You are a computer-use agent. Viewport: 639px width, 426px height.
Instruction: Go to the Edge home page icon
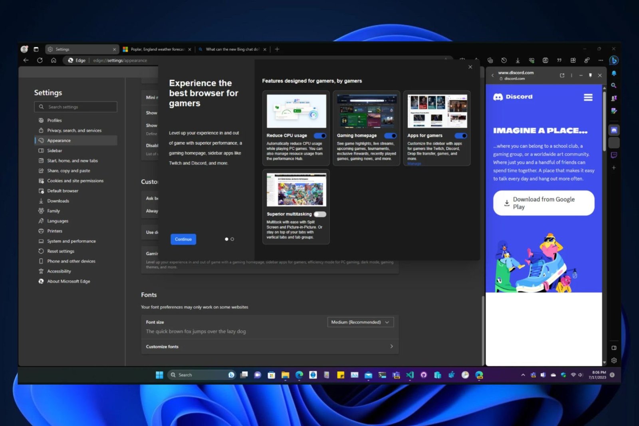click(x=54, y=60)
